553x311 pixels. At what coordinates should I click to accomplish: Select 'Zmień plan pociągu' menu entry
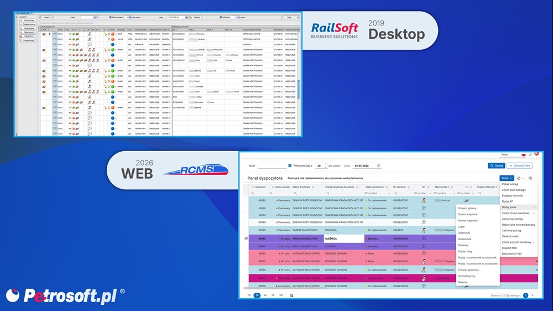tap(514, 190)
